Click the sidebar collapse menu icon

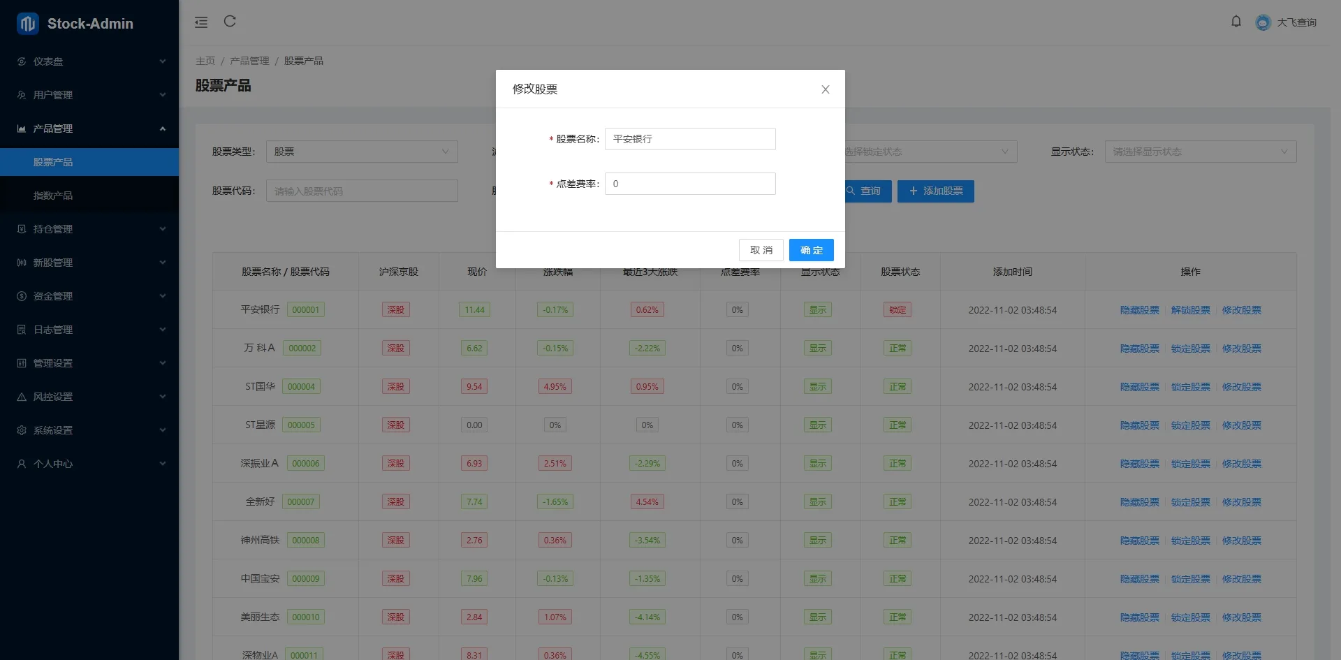(x=201, y=22)
